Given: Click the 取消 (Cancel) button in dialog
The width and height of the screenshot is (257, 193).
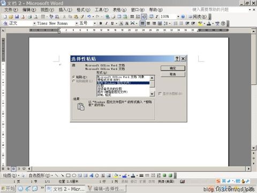Looking at the screenshot, I should (x=173, y=74).
